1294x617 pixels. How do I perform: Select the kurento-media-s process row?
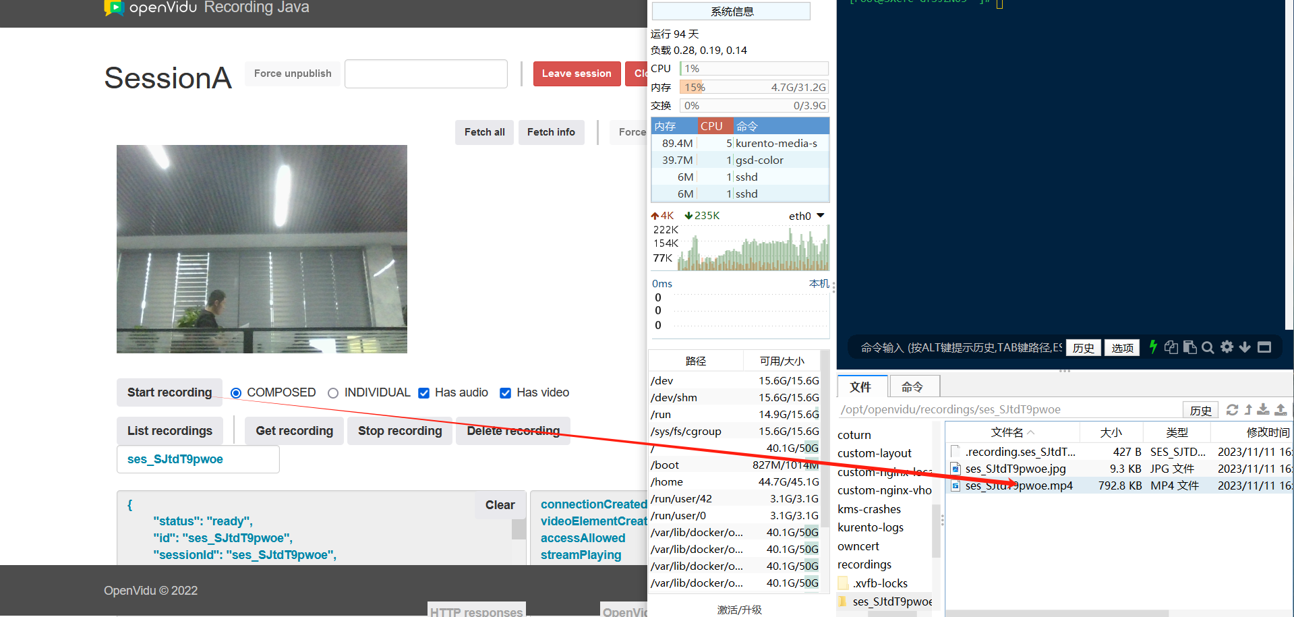(740, 143)
